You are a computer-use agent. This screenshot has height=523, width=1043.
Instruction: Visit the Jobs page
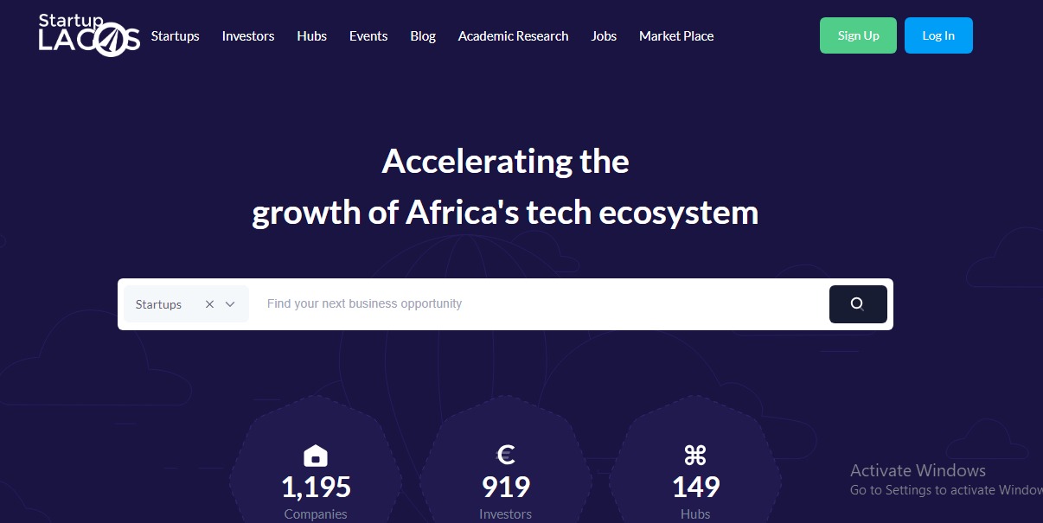[x=604, y=36]
